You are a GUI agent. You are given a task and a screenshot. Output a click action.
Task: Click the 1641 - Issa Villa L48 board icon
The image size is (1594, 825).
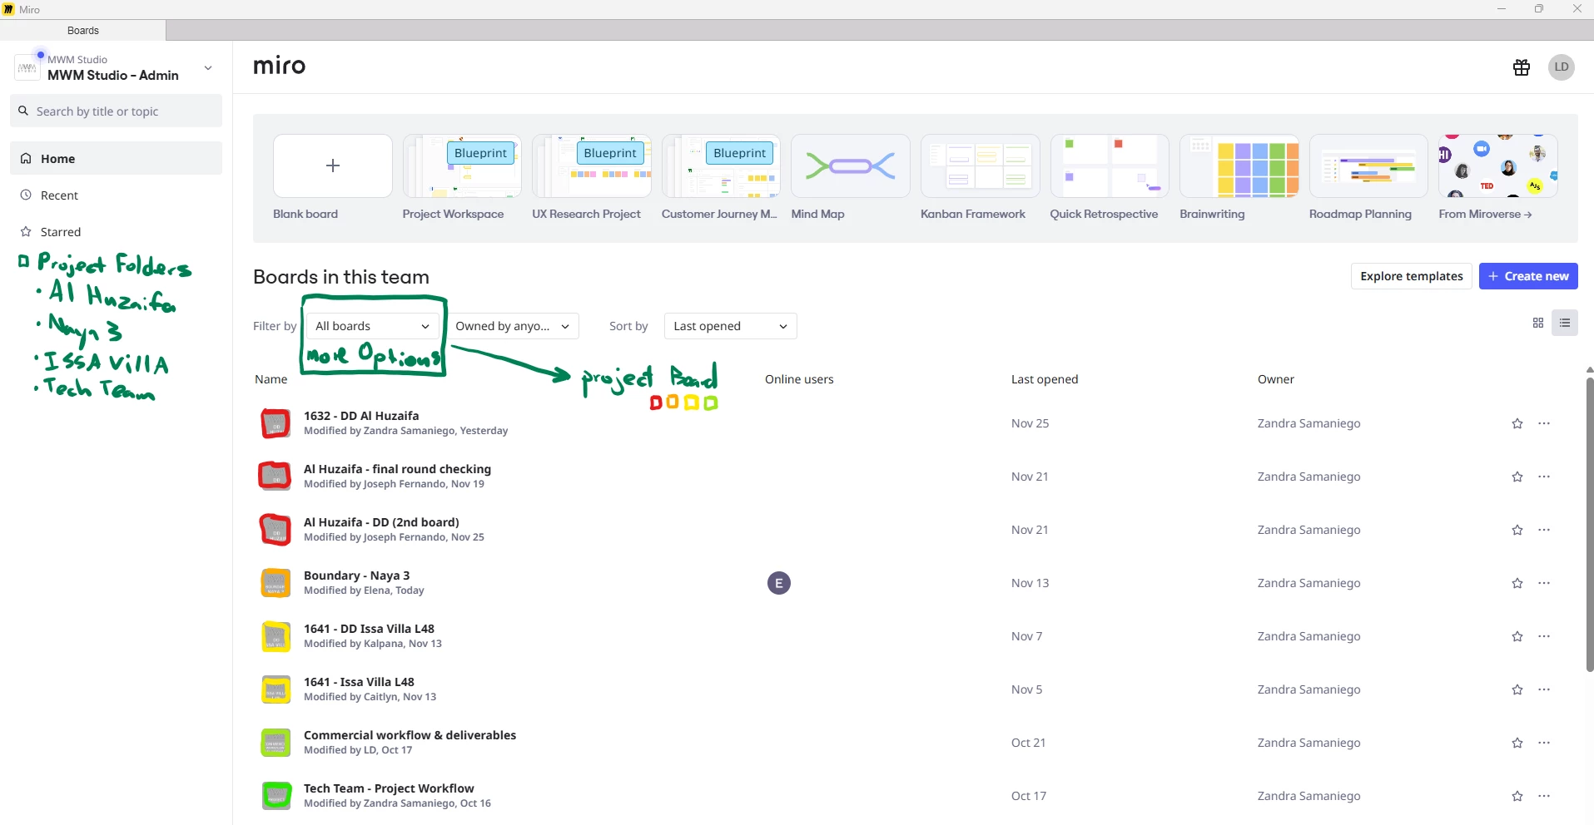276,689
